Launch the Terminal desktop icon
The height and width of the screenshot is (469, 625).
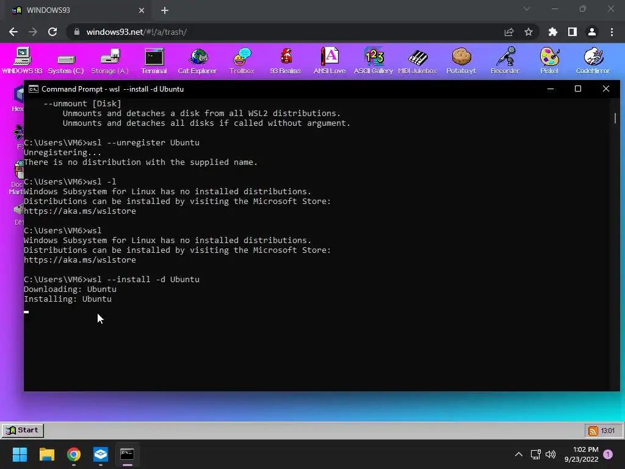tap(154, 60)
